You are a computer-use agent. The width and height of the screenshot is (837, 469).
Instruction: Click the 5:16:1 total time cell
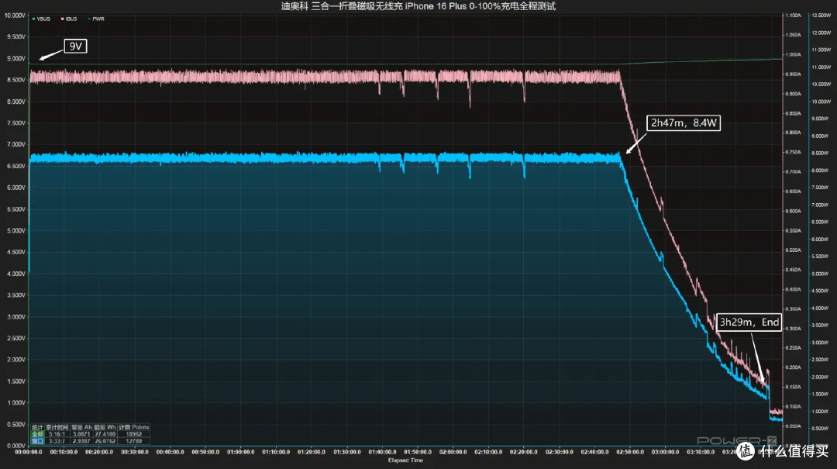(57, 434)
